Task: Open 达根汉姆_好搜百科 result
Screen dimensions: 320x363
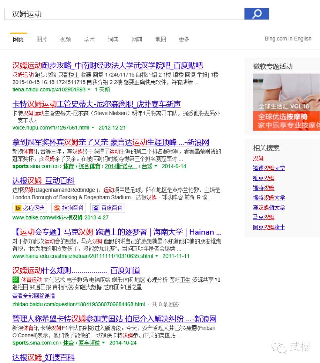Action: (x=44, y=357)
